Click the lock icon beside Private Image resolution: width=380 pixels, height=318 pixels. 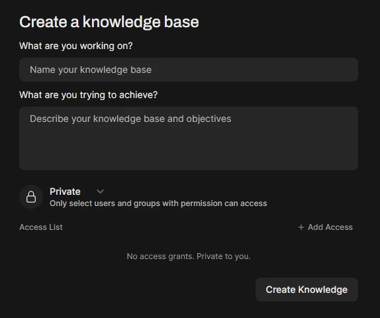(31, 197)
